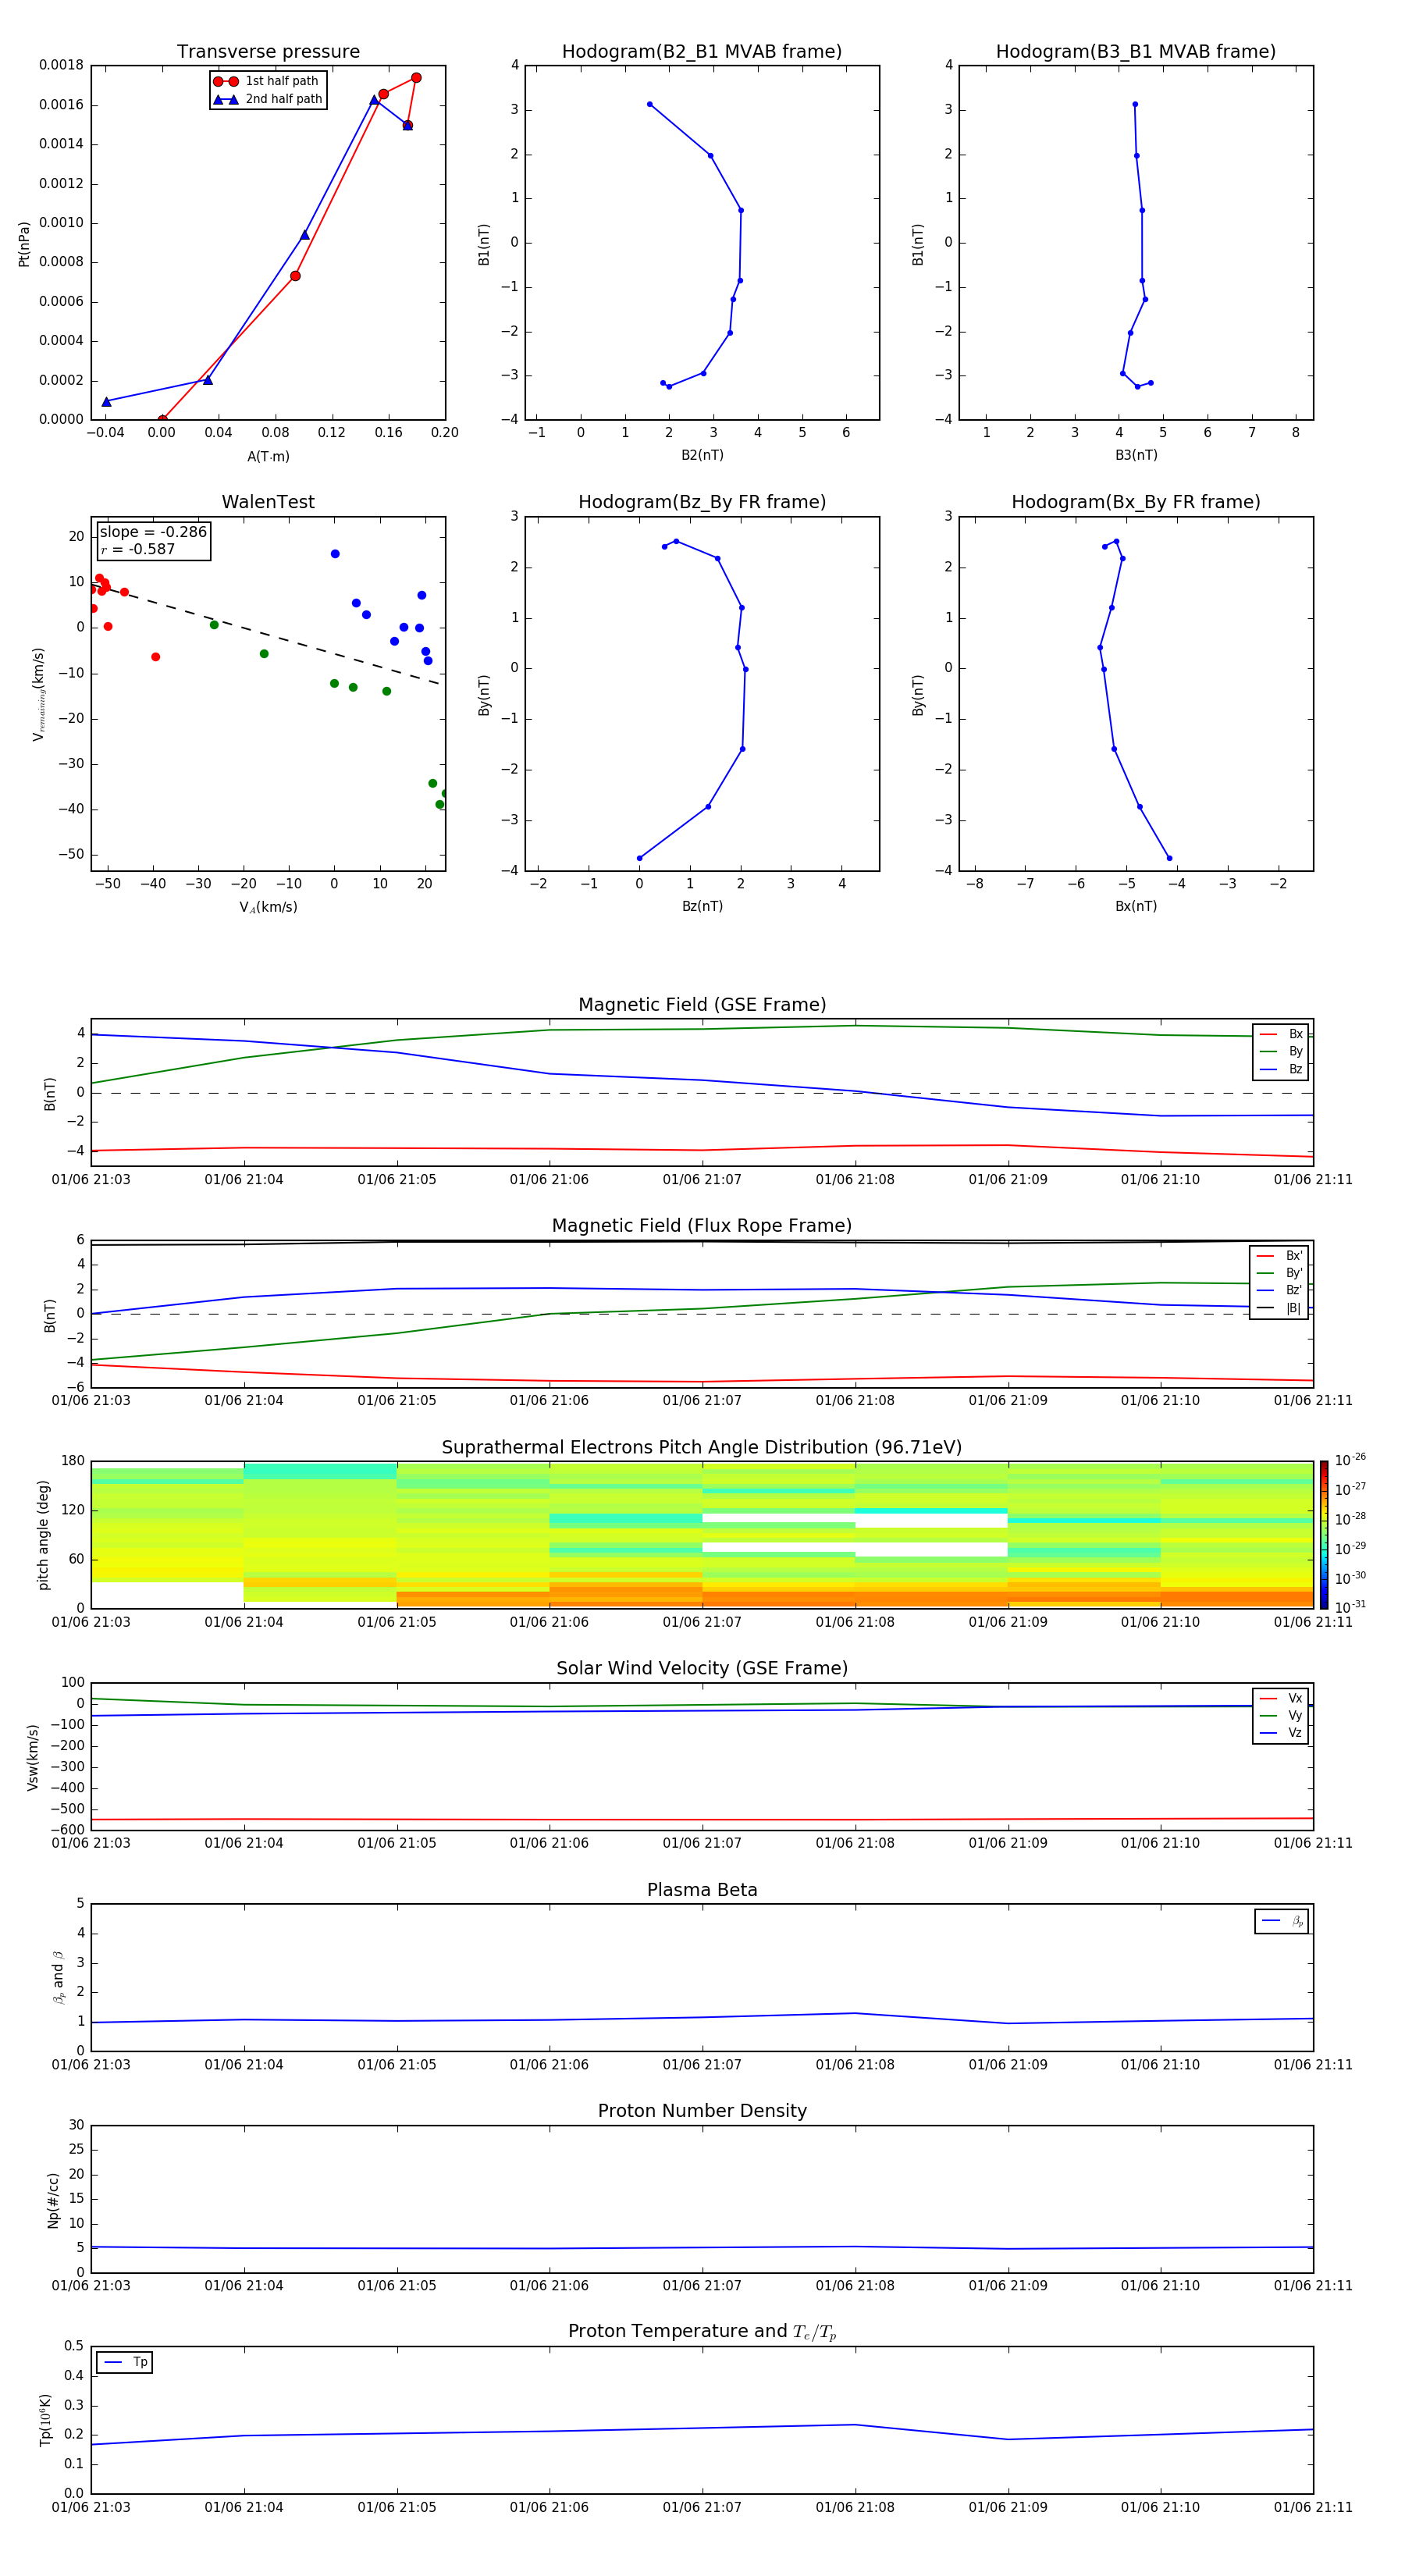Pick the Bz entry in GSE field legend
Screen dimensions: 1405x2576
(1281, 1069)
